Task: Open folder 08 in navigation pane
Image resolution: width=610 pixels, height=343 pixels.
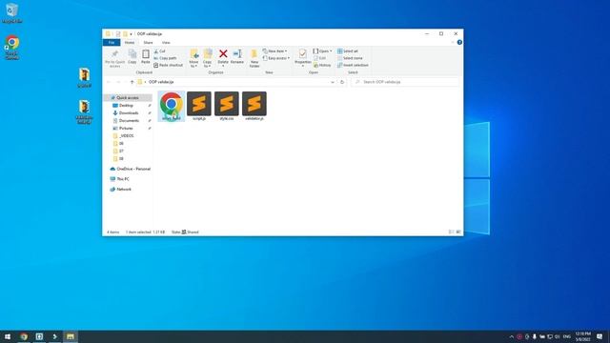Action: (x=121, y=159)
